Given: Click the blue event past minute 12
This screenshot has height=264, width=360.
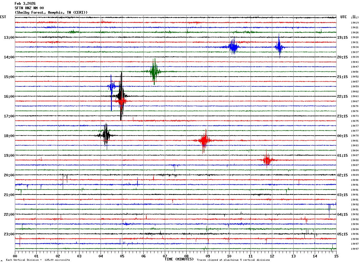Looking at the screenshot, I should (279, 47).
